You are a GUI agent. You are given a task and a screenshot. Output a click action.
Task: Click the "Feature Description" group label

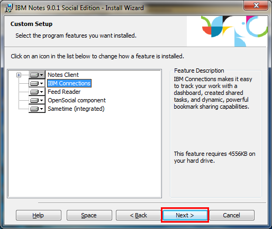pyautogui.click(x=199, y=71)
